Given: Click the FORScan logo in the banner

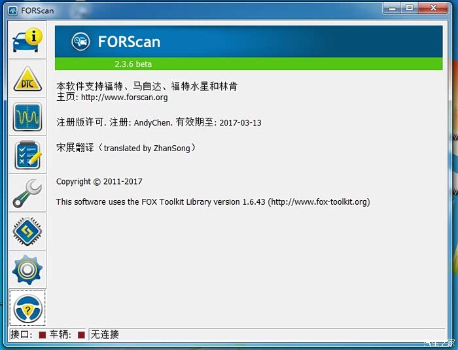Looking at the screenshot, I should point(80,41).
